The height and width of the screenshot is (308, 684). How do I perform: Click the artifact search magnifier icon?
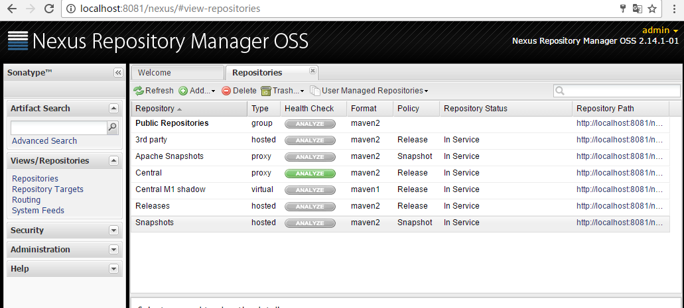(x=113, y=127)
